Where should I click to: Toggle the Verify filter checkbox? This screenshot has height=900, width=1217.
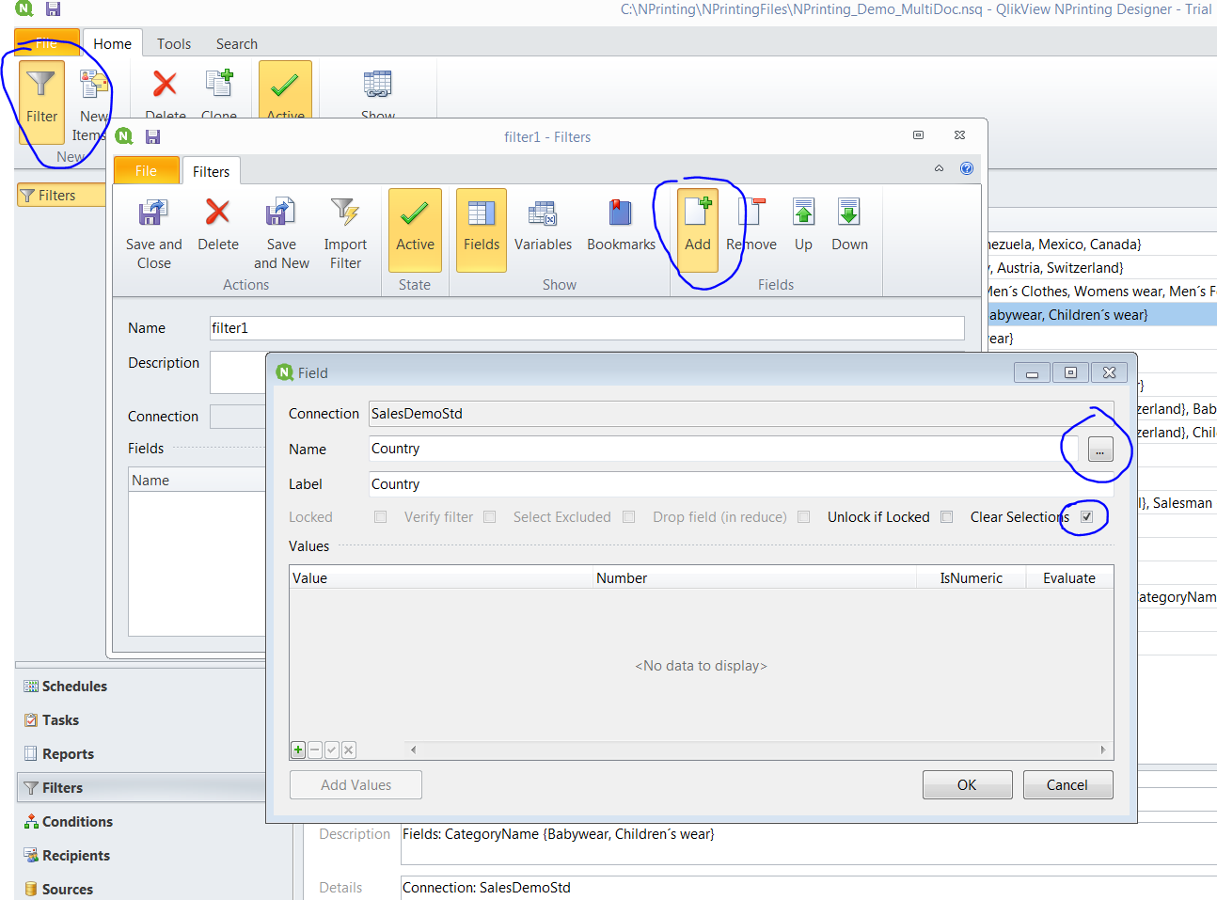coord(490,517)
